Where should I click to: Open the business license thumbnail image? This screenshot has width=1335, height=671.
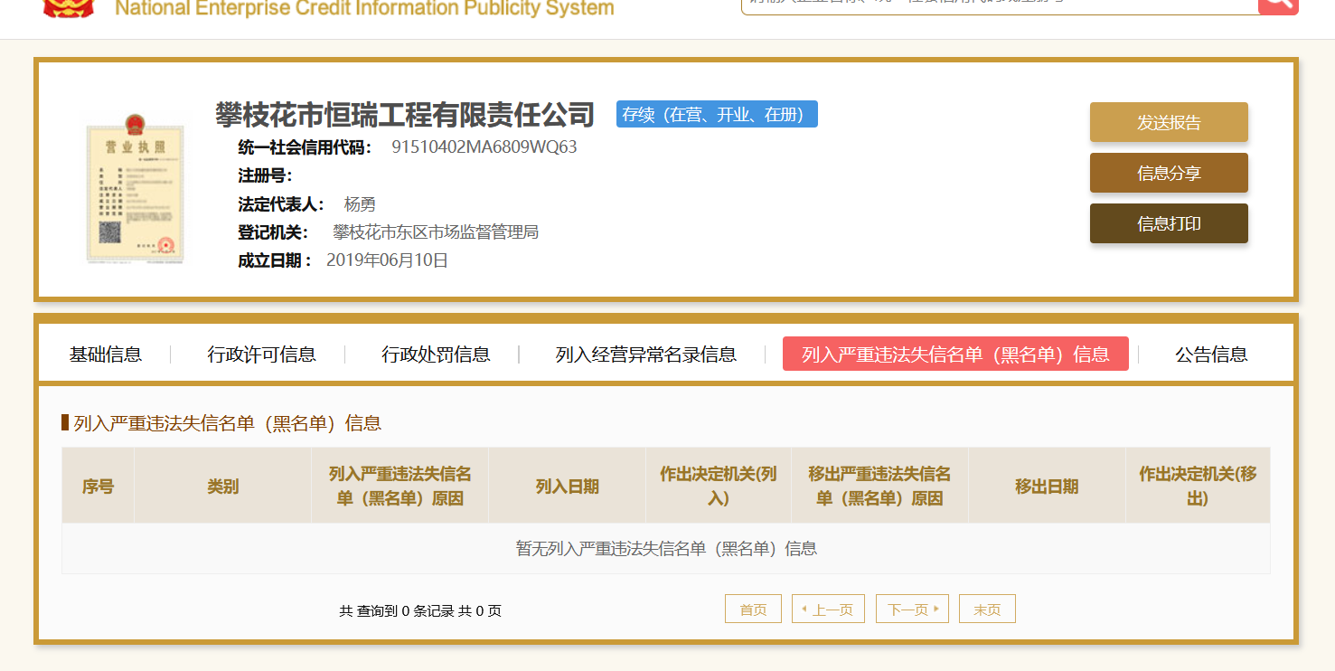coord(136,189)
